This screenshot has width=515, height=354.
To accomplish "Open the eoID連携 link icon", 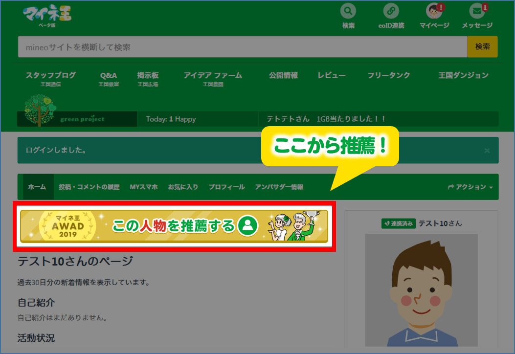I will 391,11.
